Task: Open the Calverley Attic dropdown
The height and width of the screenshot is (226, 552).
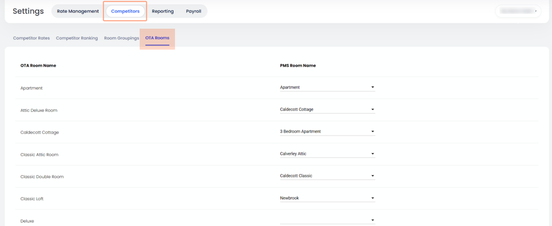Action: click(x=327, y=154)
